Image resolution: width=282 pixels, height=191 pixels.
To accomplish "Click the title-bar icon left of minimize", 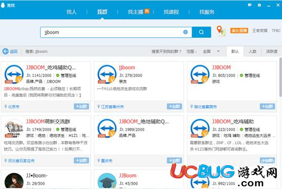I will (259, 5).
